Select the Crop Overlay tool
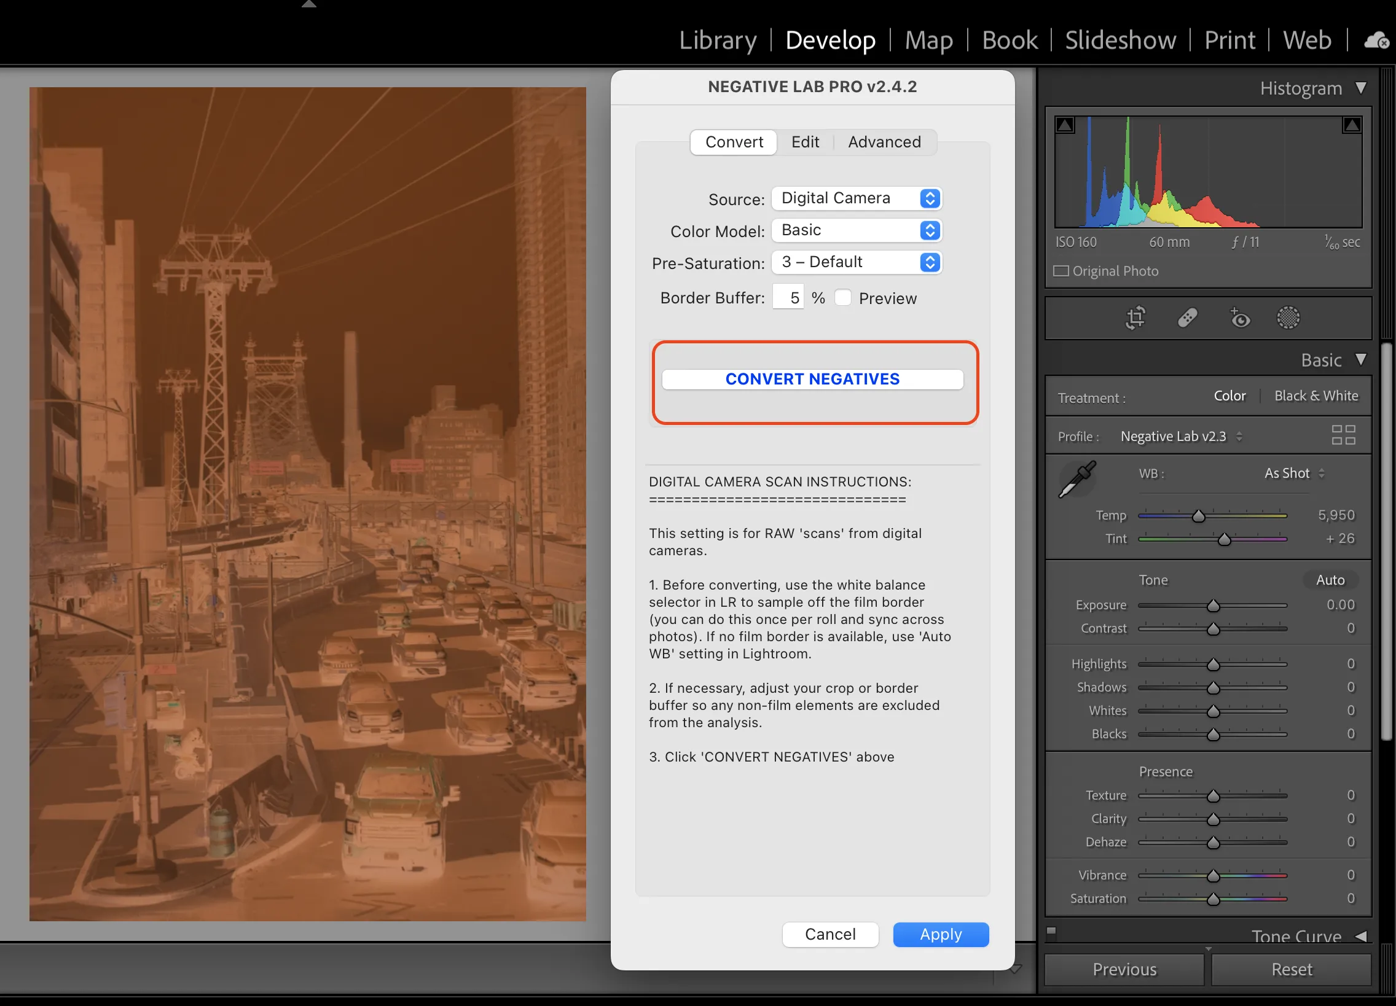1396x1006 pixels. pos(1135,318)
